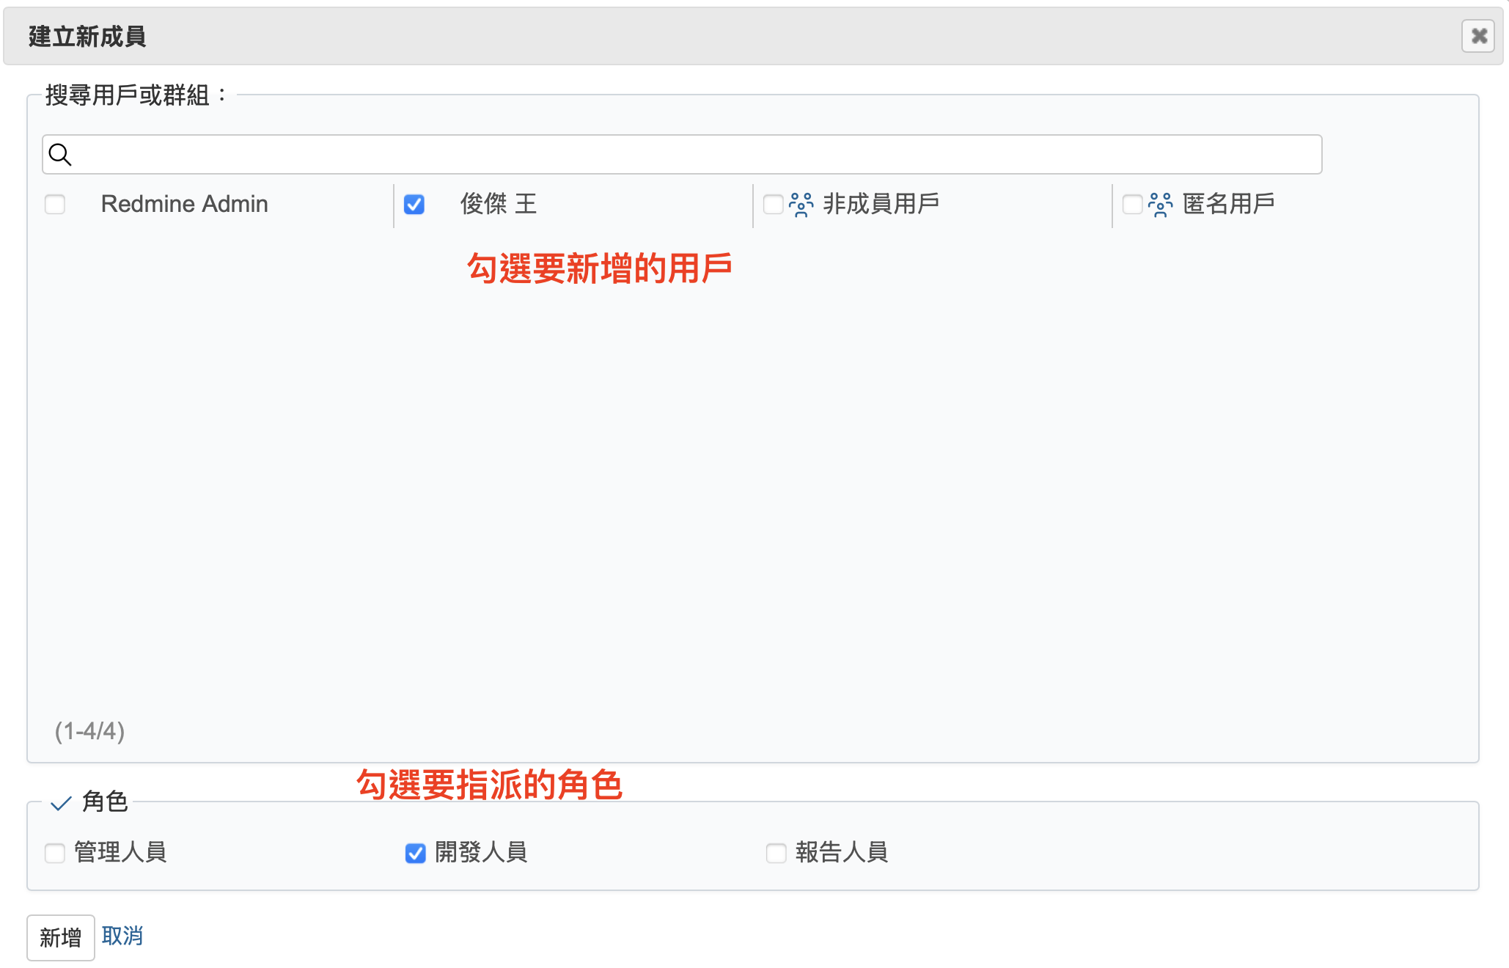Select the Redmine Admin name label
Screen dimensions: 1509x968
tap(184, 204)
